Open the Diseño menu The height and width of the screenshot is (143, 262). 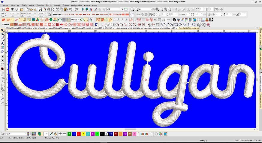(x=24, y=5)
